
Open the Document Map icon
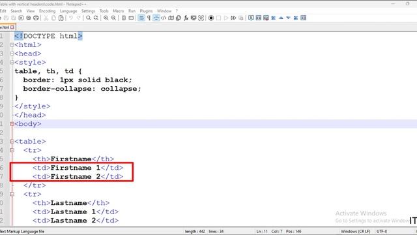[x=171, y=18]
